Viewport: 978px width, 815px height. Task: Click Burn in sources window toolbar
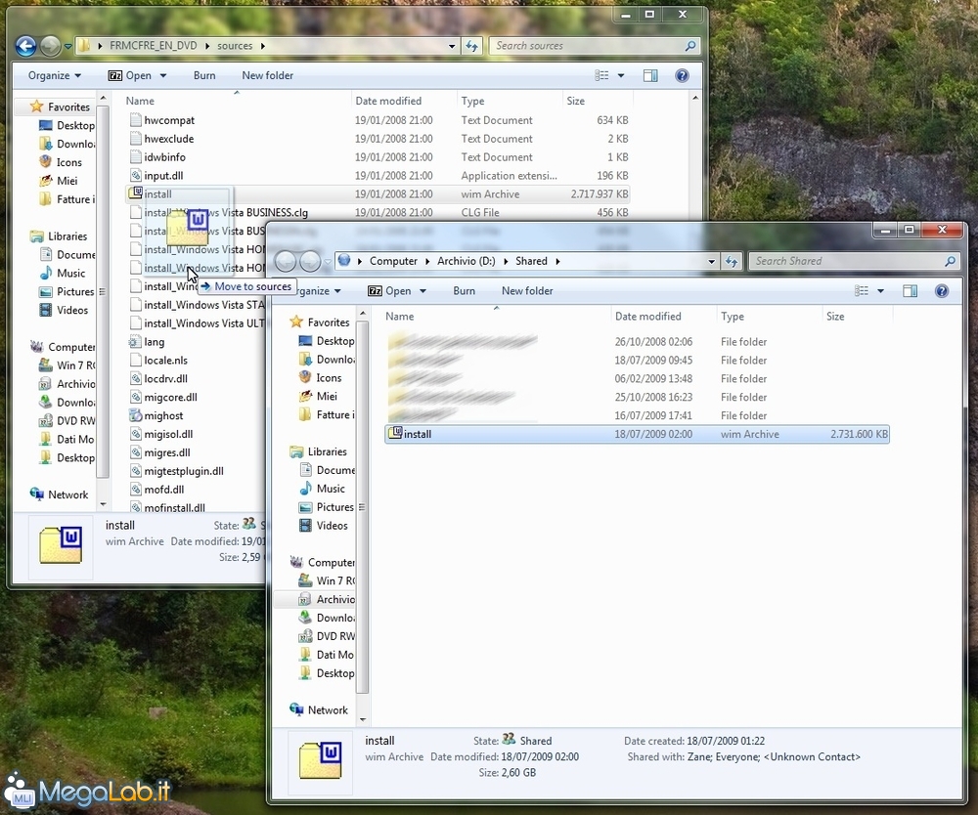tap(204, 75)
